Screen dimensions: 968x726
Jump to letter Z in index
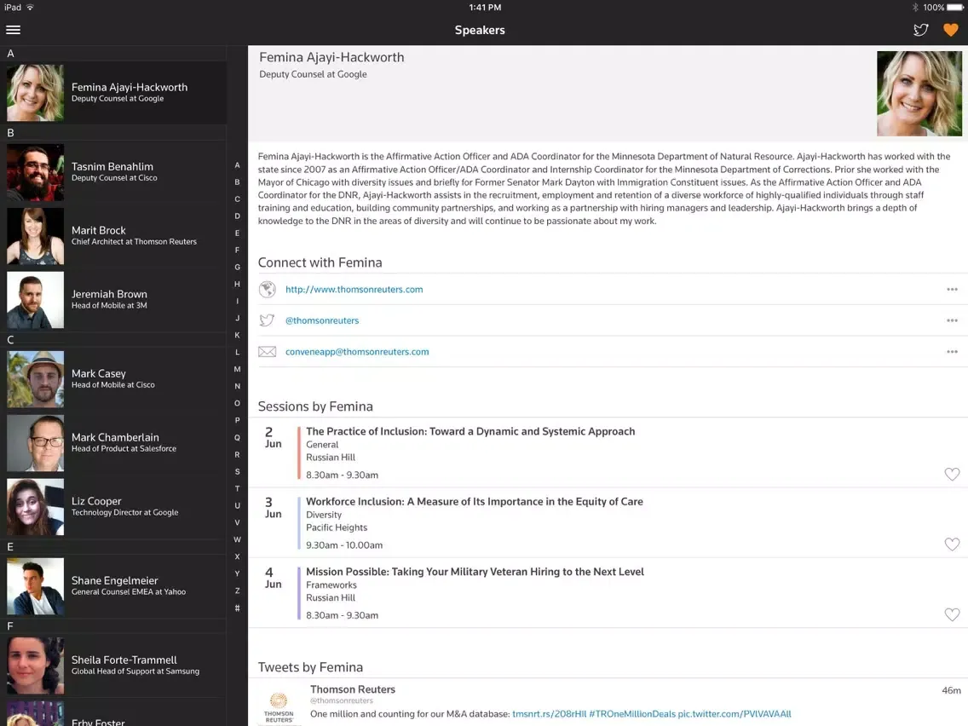[237, 591]
